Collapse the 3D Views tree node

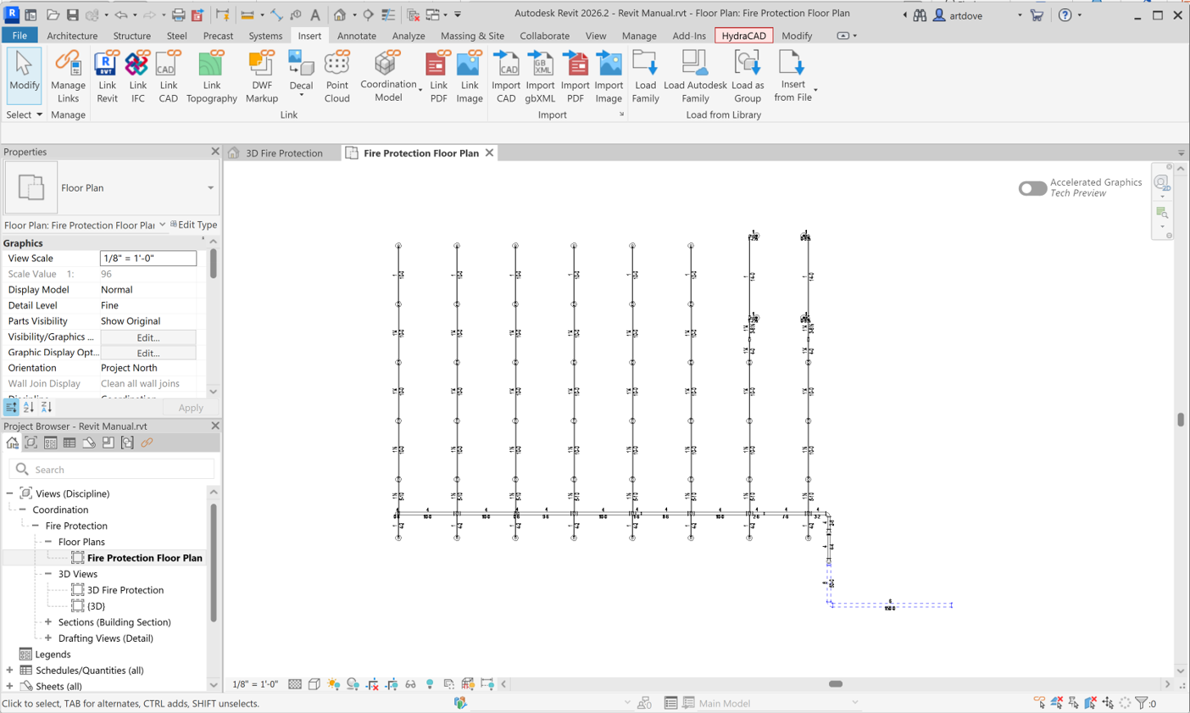click(48, 574)
